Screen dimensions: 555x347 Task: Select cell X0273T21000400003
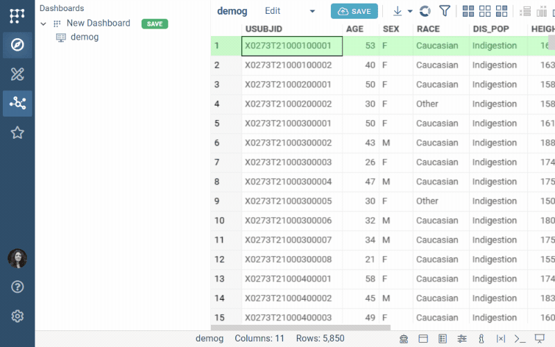click(x=292, y=317)
